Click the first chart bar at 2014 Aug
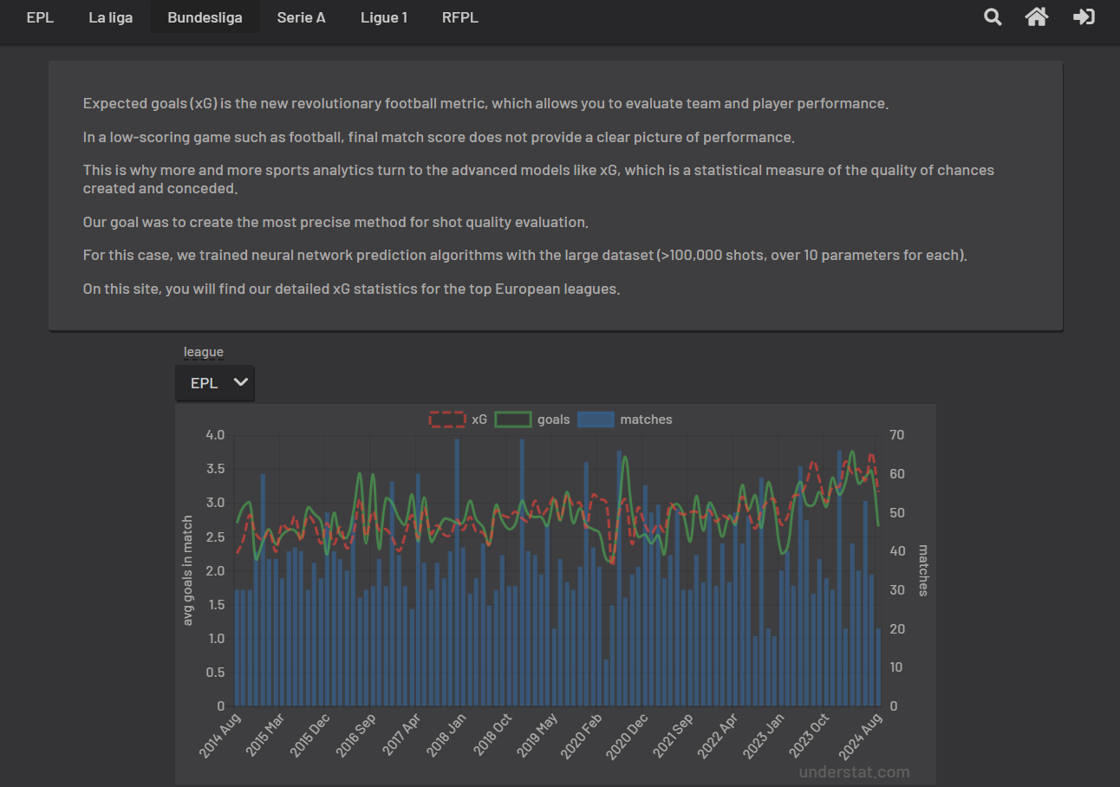The image size is (1120, 787). 238,648
